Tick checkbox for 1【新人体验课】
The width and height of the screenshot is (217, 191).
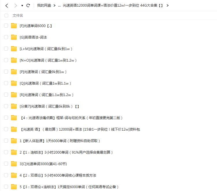click(6, 141)
